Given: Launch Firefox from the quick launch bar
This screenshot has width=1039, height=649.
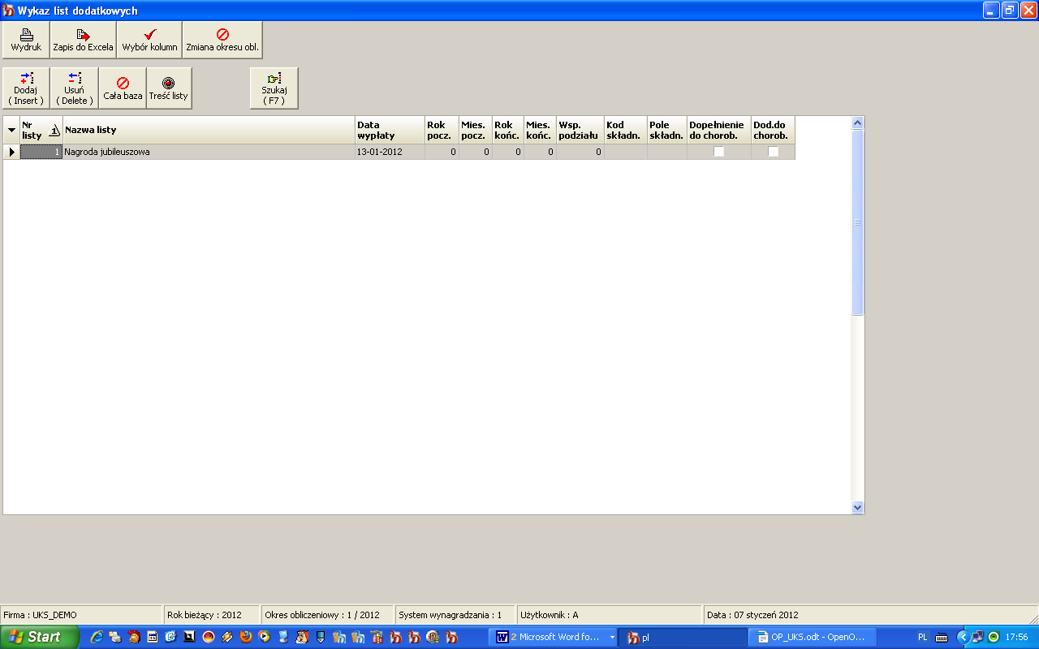Looking at the screenshot, I should tap(246, 638).
